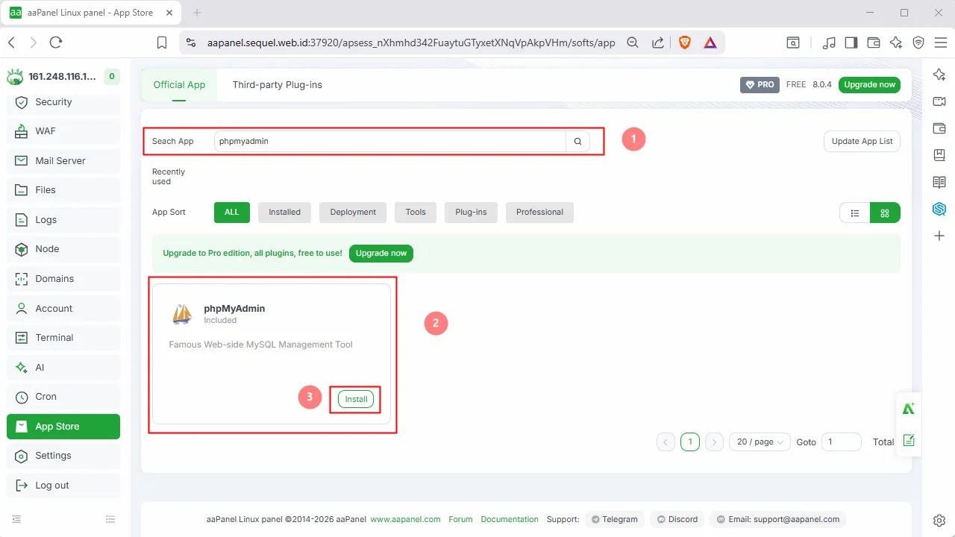Click the phpMyAdmin sailboat icon
Image resolution: width=955 pixels, height=537 pixels.
click(182, 314)
